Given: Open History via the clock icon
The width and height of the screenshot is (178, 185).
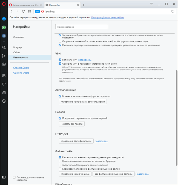Looking at the screenshot, I should pyautogui.click(x=4, y=101).
